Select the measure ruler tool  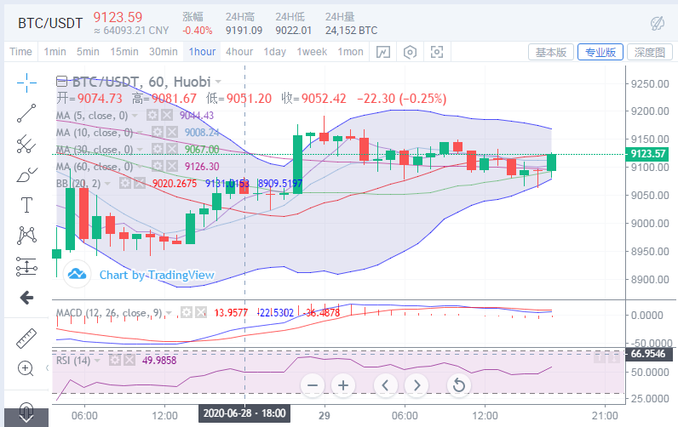point(26,338)
